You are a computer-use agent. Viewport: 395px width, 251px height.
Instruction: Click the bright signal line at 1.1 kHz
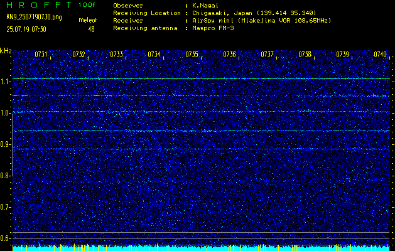point(201,79)
